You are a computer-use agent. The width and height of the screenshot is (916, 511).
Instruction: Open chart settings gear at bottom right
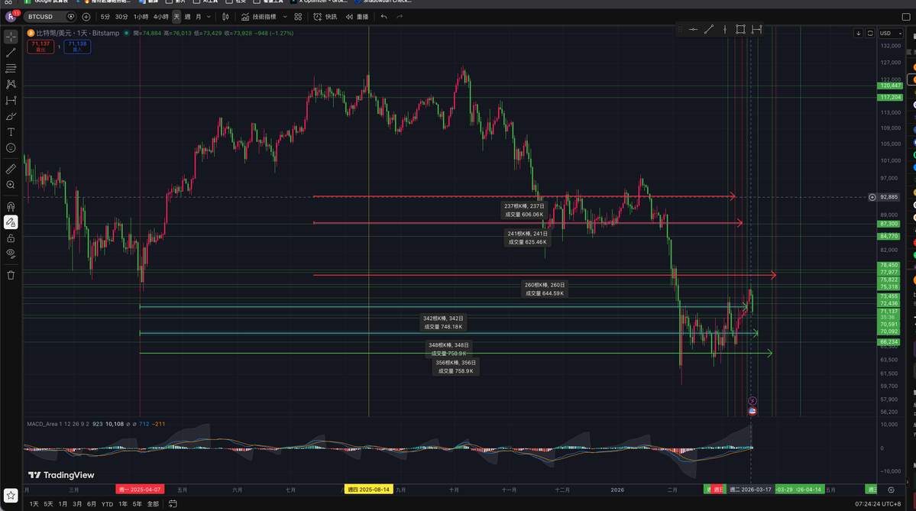point(891,490)
